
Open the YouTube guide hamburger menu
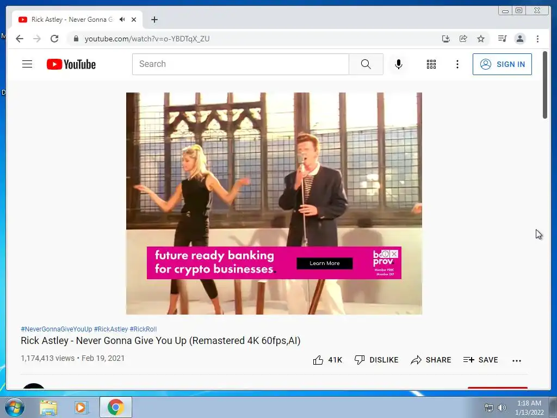coord(27,64)
